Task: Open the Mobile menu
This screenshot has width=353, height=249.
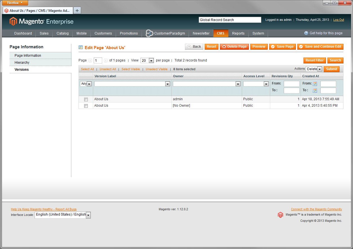Action: click(x=82, y=33)
